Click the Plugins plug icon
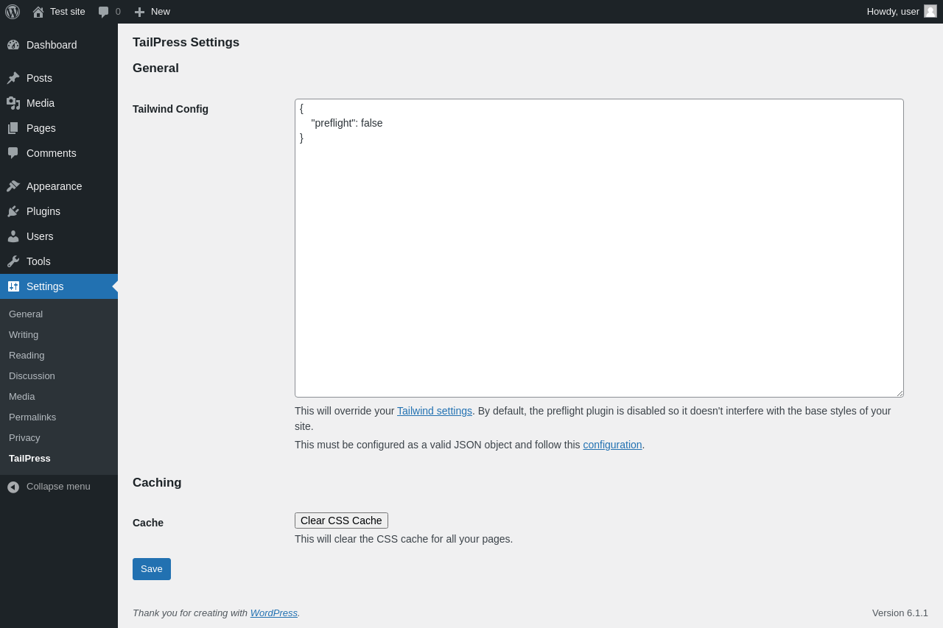This screenshot has width=943, height=628. (x=13, y=211)
